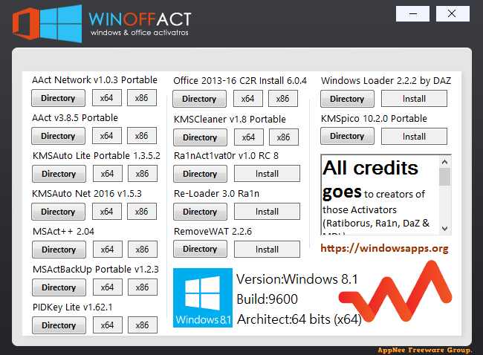Viewport: 483px width, 355px height.
Task: Click credits box scroll down arrow
Action: point(444,229)
